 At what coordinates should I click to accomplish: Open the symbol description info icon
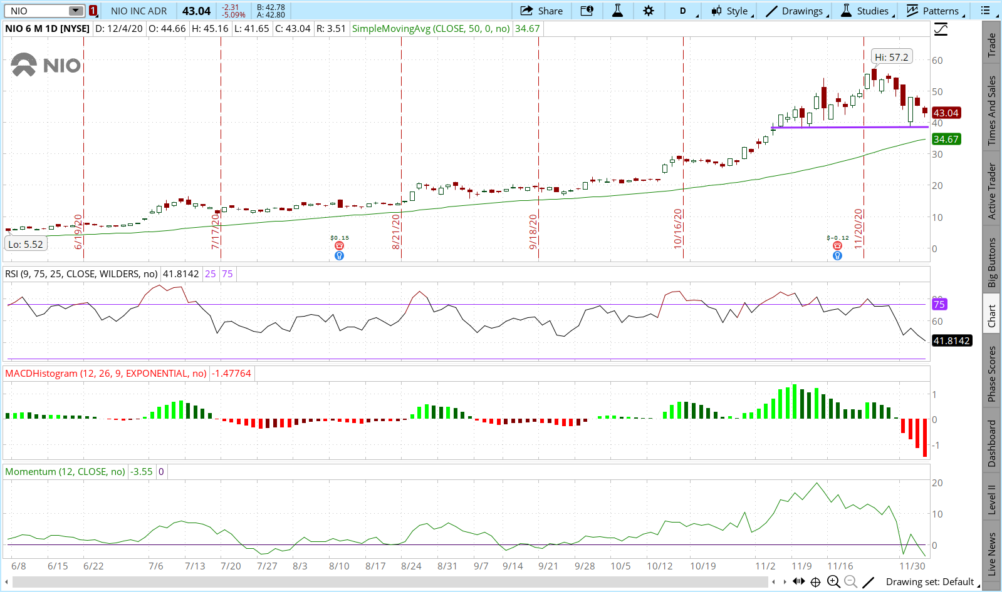tap(587, 11)
